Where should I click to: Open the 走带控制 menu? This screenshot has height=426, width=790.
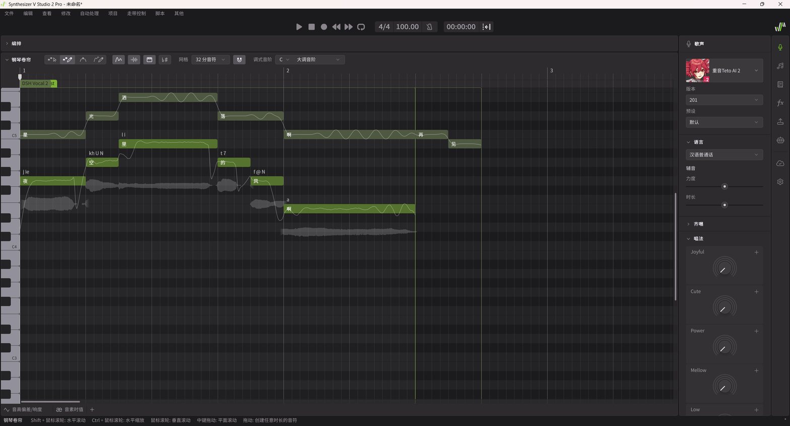click(136, 14)
